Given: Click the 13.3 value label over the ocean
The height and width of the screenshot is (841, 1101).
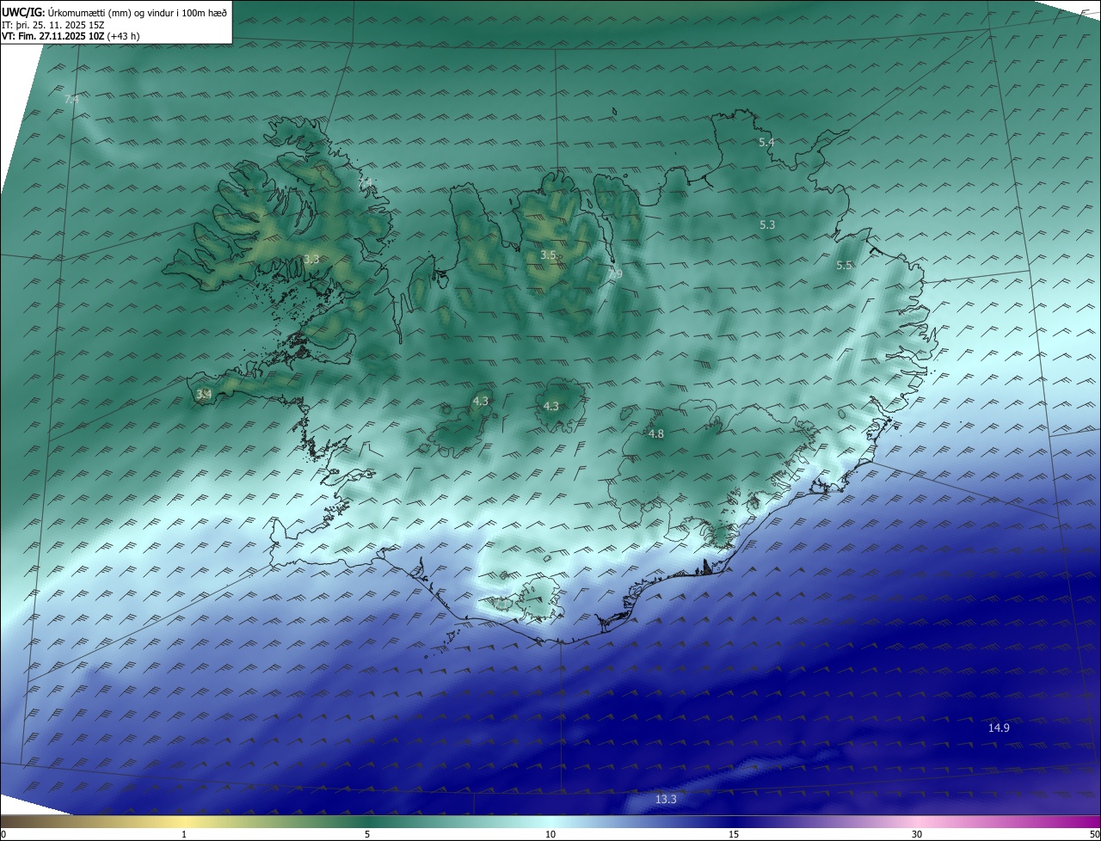Looking at the screenshot, I should click(666, 799).
